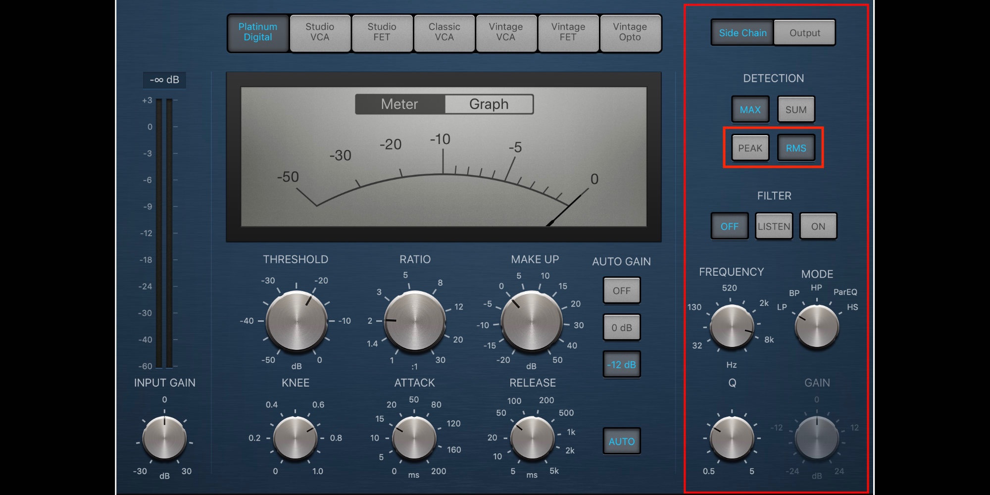Toggle the AUTO release button
Screen dimensions: 990x495
pyautogui.click(x=621, y=441)
